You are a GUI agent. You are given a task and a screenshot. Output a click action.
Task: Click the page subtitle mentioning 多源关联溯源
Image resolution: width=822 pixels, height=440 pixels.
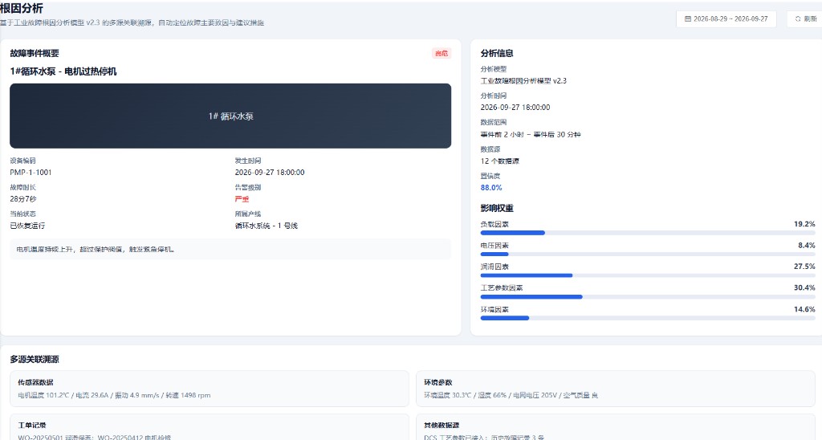tap(132, 23)
